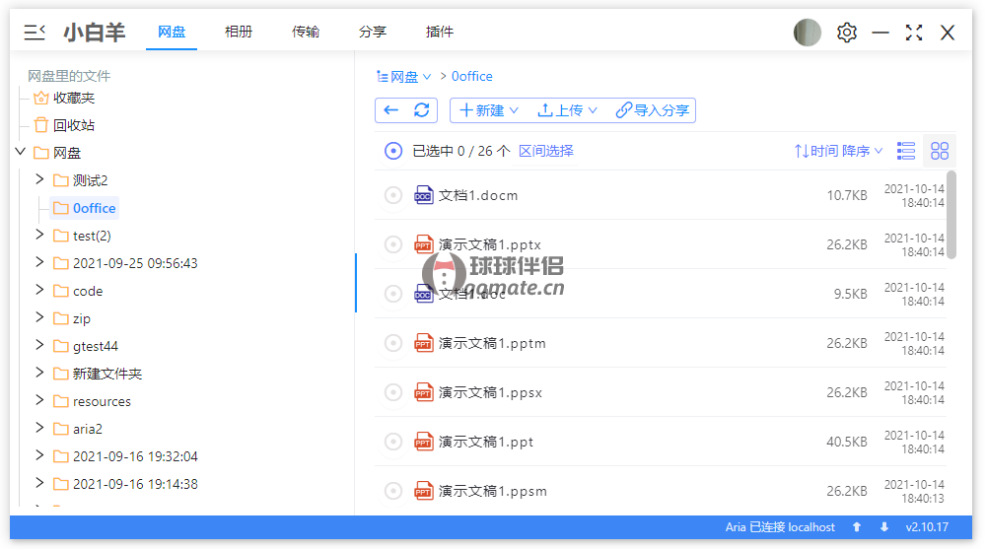Open settings via the gear icon
This screenshot has width=986, height=549.
tap(846, 33)
